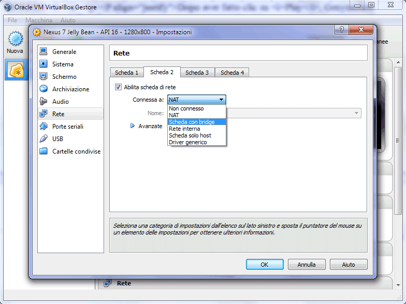Click the Annulla button
The width and height of the screenshot is (406, 304).
(x=307, y=265)
